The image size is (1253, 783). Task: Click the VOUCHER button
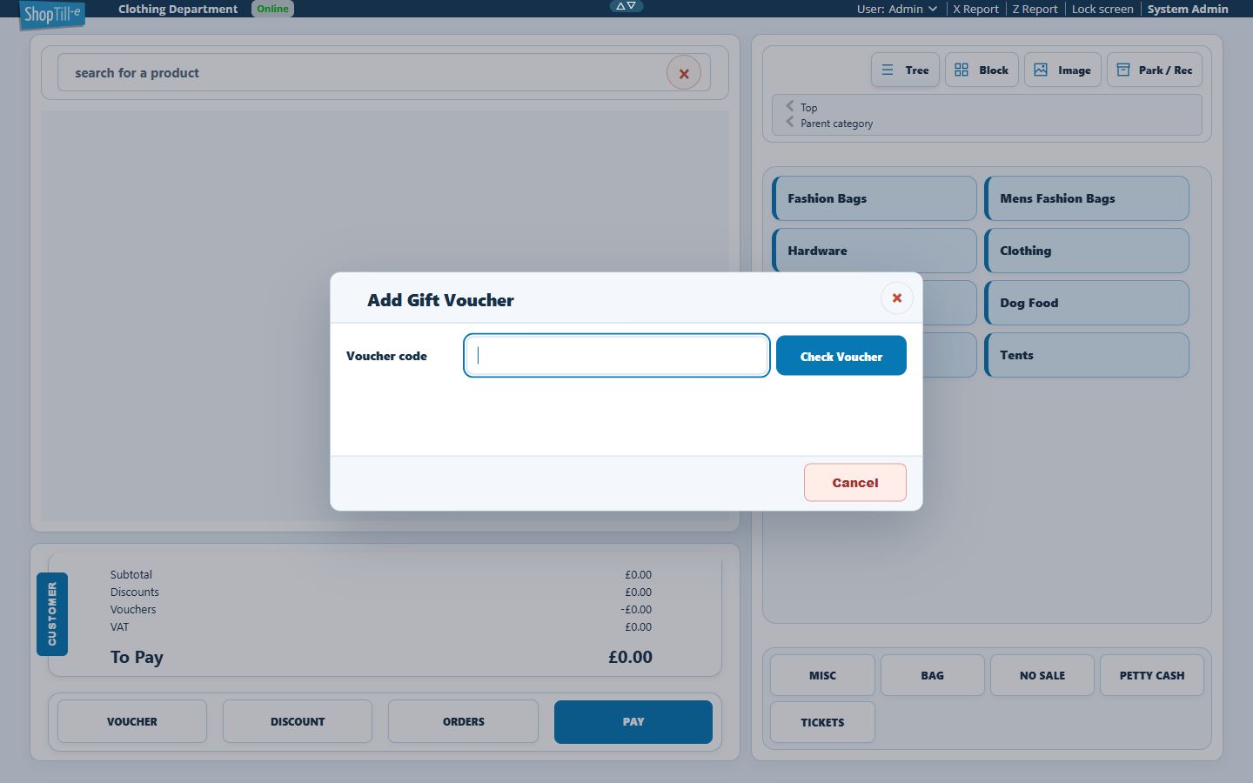[132, 721]
